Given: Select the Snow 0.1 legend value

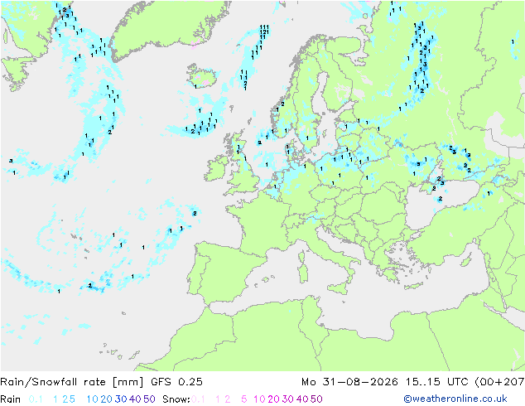Looking at the screenshot, I should pos(198,399).
